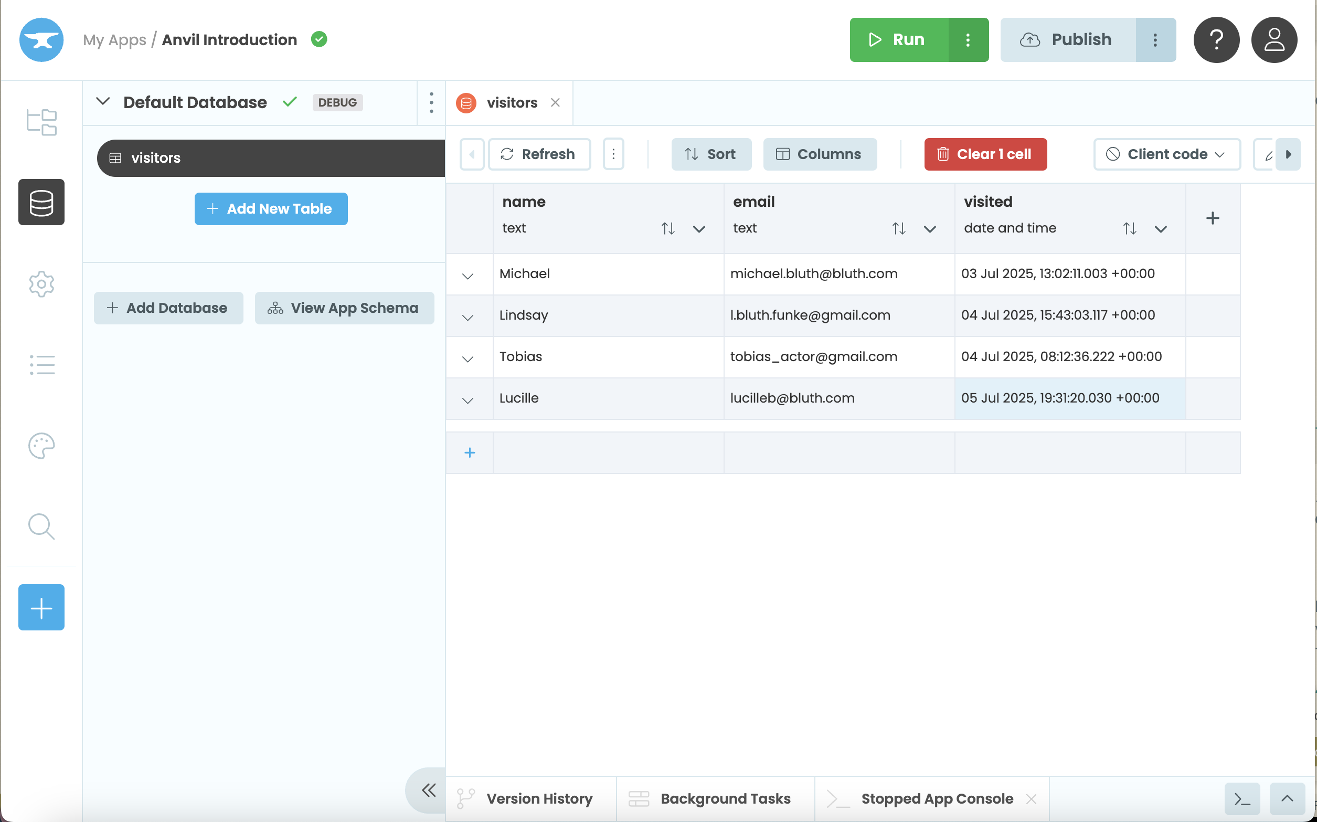Screen dimensions: 1317x822
Task: Click the Anvil logo
Action: pyautogui.click(x=41, y=39)
